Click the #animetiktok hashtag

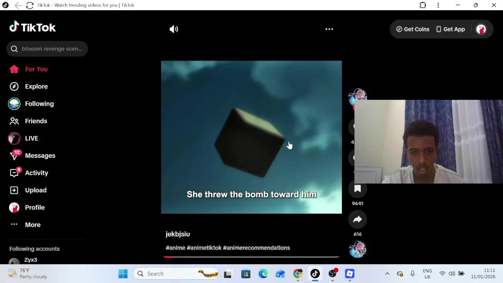click(x=204, y=248)
